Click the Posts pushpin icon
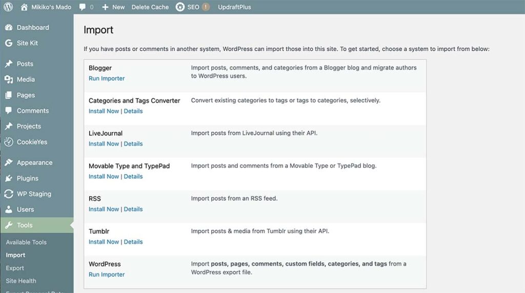This screenshot has height=293, width=525. [x=9, y=64]
